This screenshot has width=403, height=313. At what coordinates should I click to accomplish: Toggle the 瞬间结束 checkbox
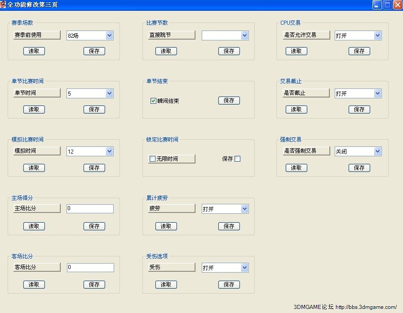pos(153,101)
